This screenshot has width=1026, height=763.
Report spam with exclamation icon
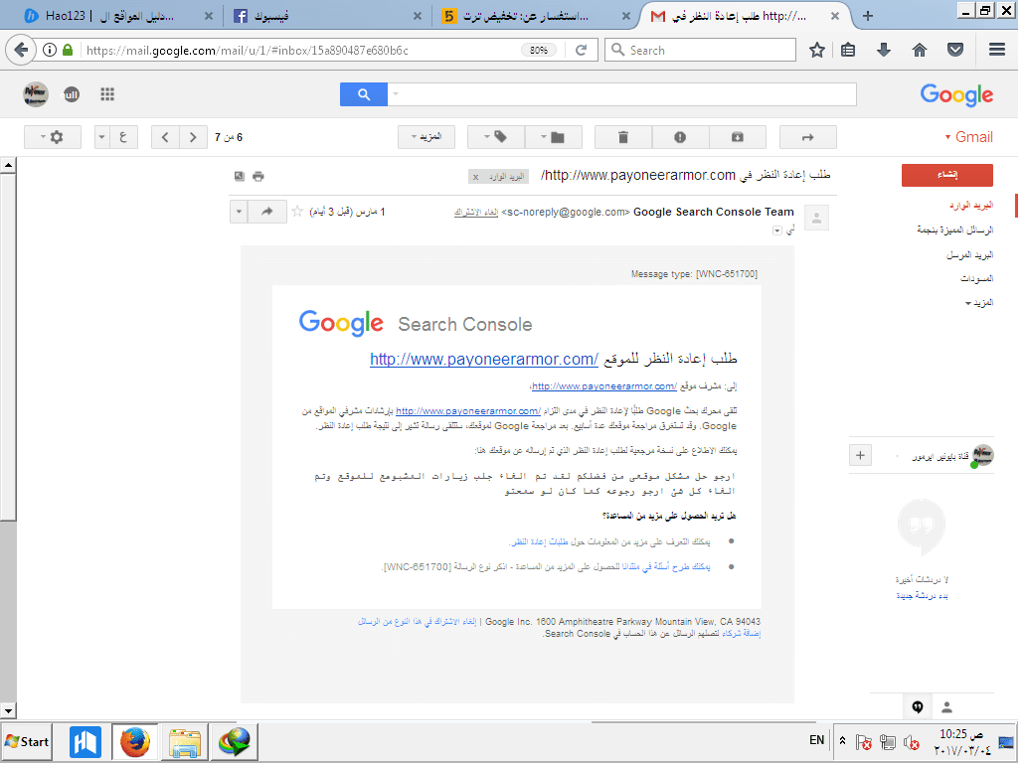(680, 137)
